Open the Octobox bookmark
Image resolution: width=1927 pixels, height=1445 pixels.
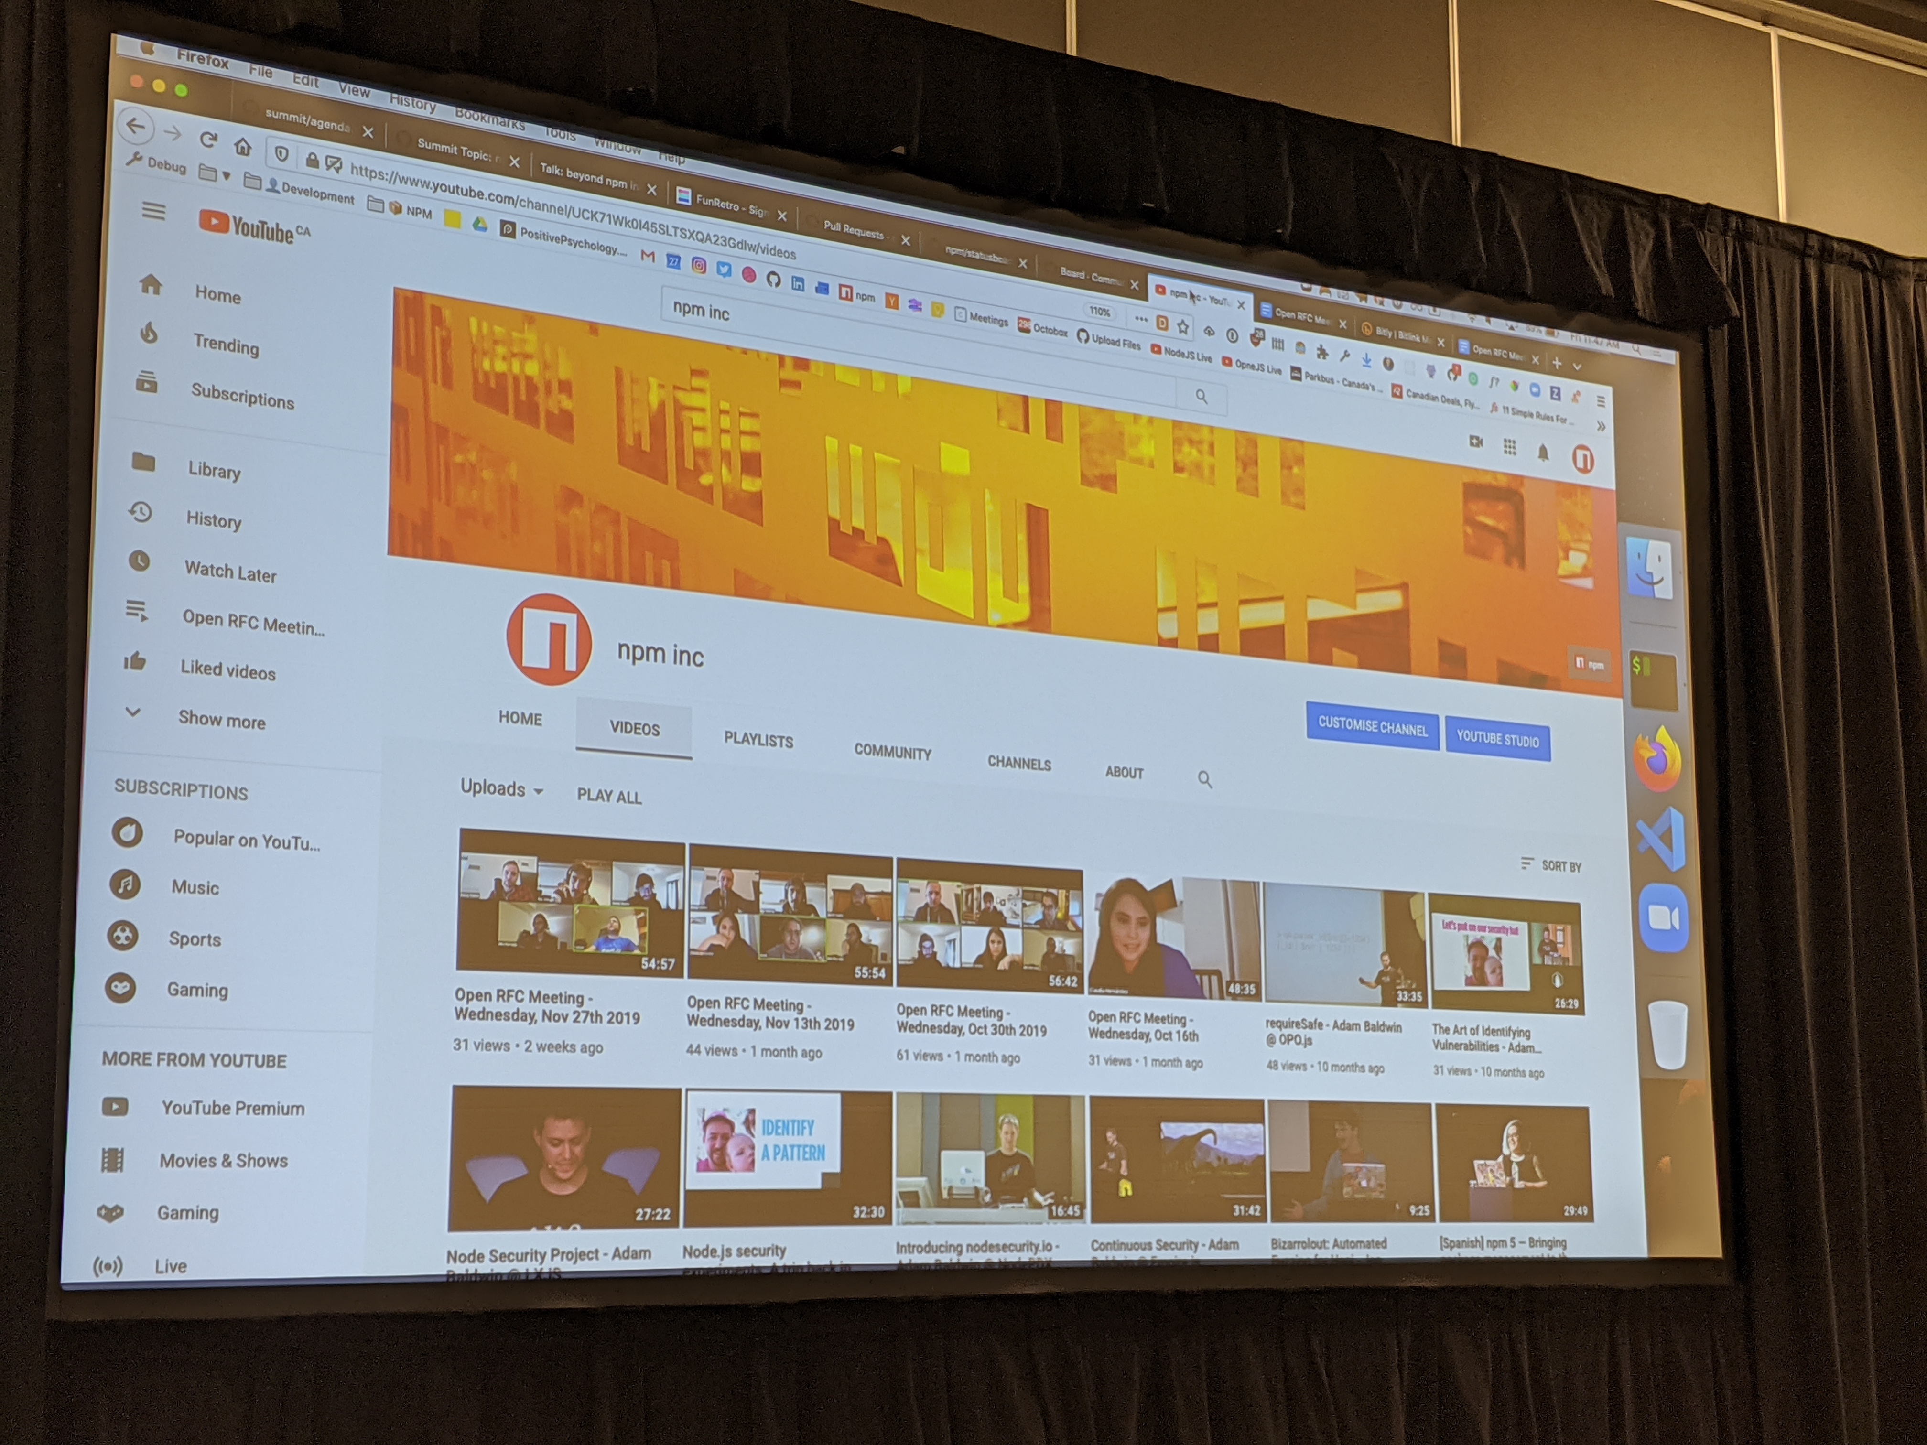pyautogui.click(x=1043, y=328)
